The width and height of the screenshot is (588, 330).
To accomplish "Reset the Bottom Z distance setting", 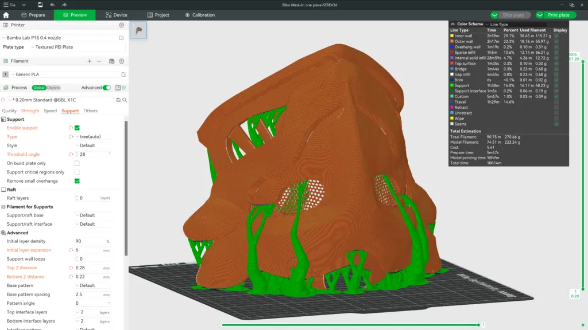I will (71, 277).
